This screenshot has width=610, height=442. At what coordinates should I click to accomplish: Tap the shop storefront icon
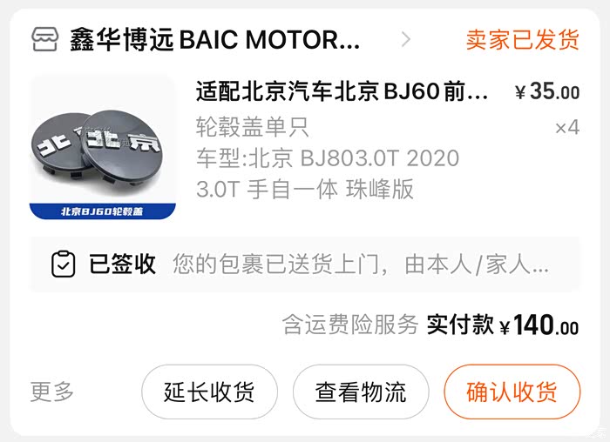tap(45, 39)
